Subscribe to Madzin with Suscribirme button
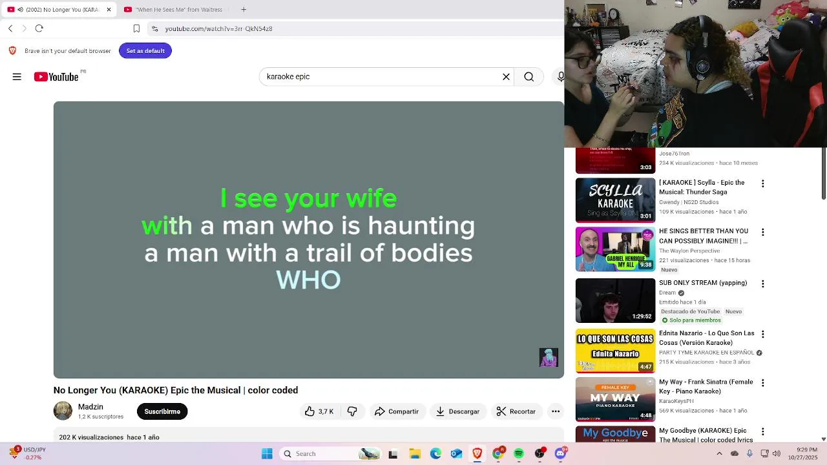The height and width of the screenshot is (465, 827). pyautogui.click(x=162, y=411)
